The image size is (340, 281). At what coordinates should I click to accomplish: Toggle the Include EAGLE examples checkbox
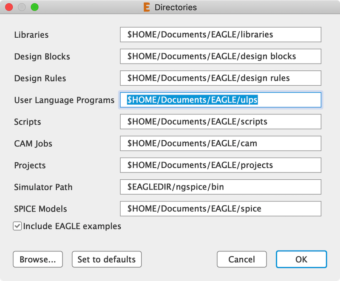17,226
